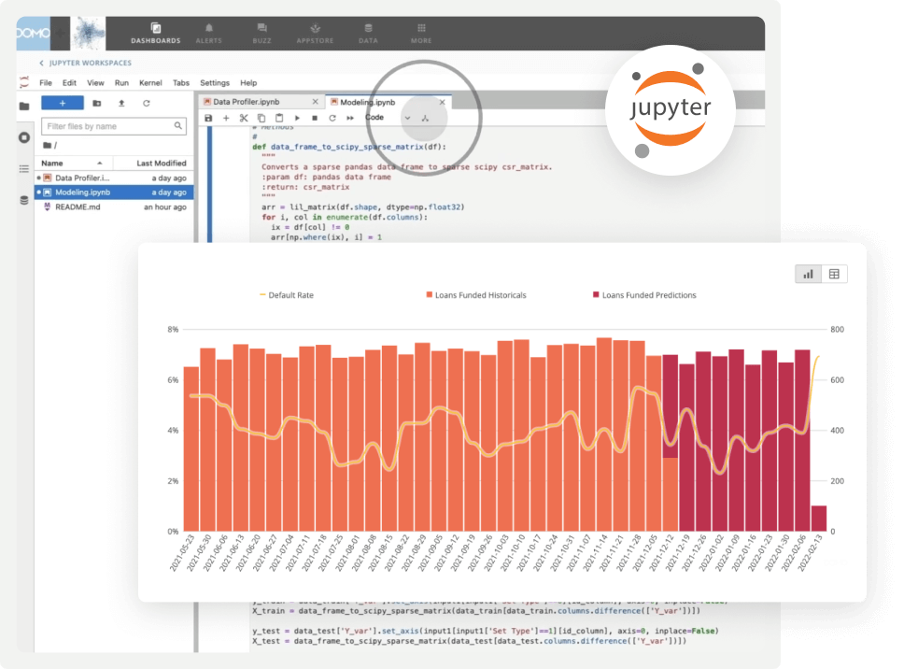Create a new item with the blue plus button
This screenshot has width=904, height=669.
pos(64,103)
